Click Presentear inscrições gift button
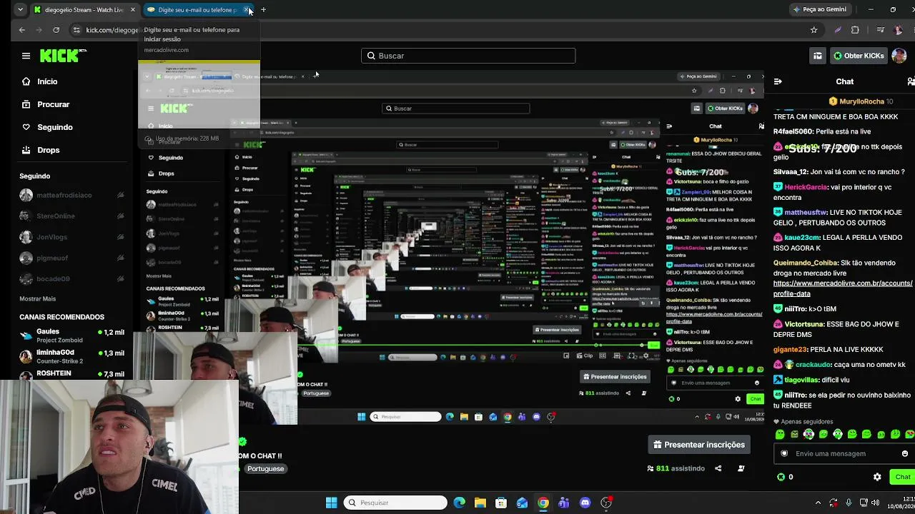Viewport: 915px width, 514px height. [699, 445]
